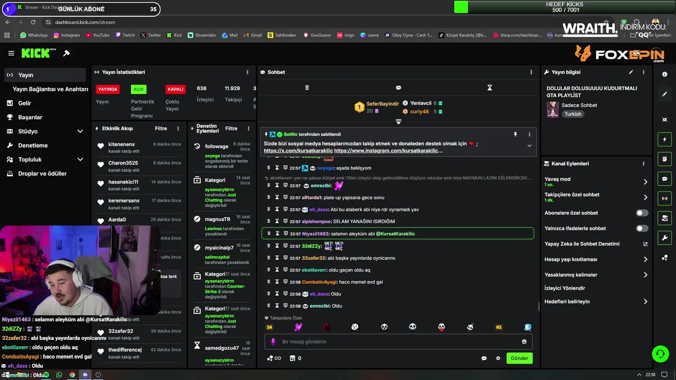676x380 pixels.
Task: Open the instagram.com/kursatkarakilic link in the pinned message
Action: pos(388,151)
